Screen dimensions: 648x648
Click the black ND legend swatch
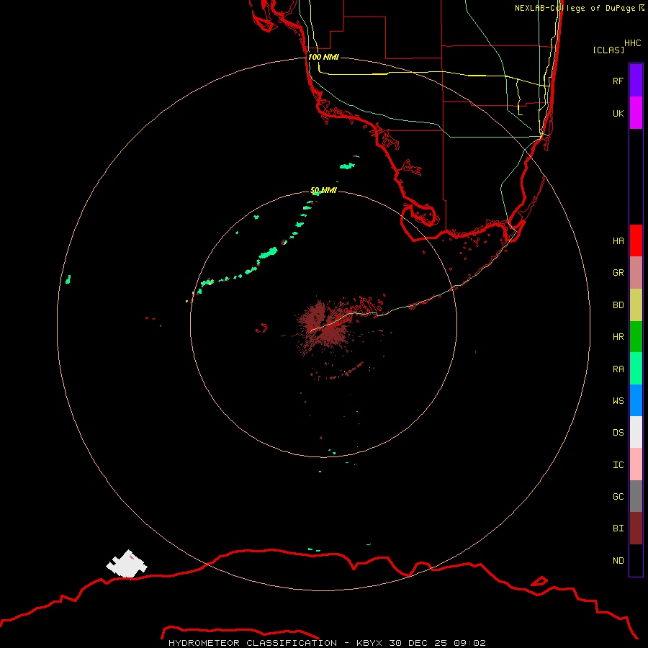pyautogui.click(x=636, y=560)
